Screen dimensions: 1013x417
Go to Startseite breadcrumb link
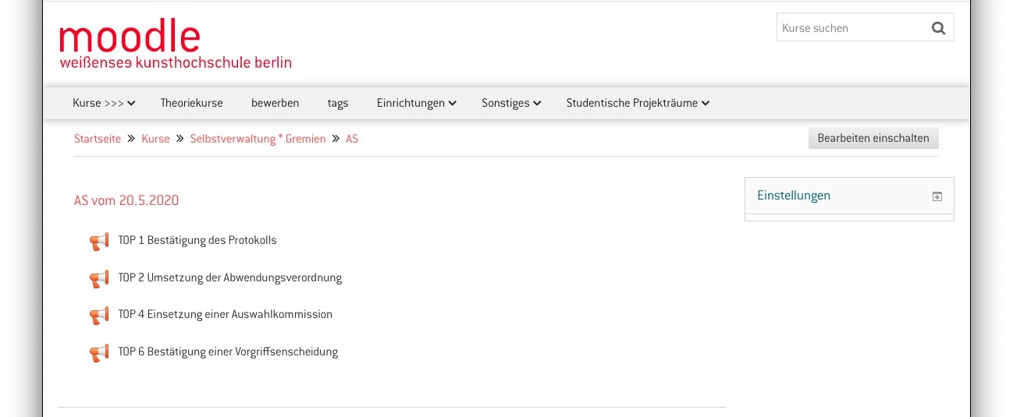click(98, 139)
